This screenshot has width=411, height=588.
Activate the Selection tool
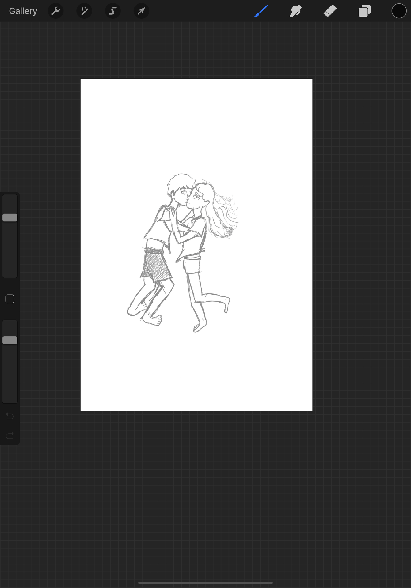(x=113, y=11)
